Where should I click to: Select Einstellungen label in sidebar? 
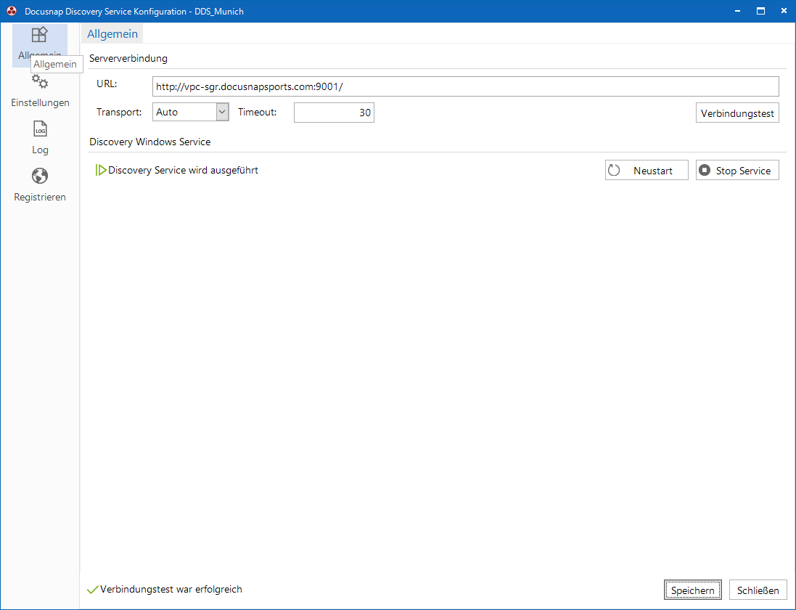(40, 102)
